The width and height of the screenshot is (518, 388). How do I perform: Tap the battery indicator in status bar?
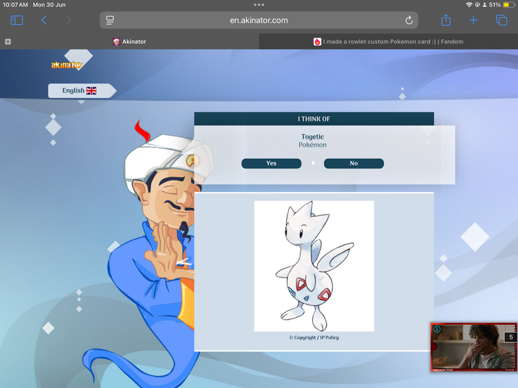point(509,5)
